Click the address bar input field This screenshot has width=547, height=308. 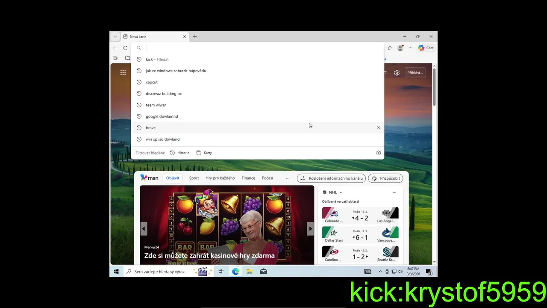tap(258, 48)
